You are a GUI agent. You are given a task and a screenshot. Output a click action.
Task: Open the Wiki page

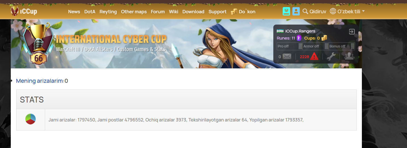pos(173,12)
